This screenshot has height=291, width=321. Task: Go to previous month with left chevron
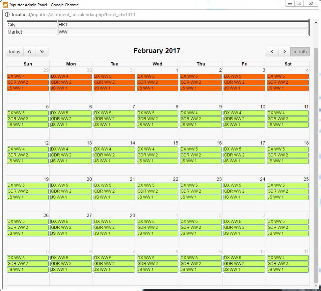(x=272, y=52)
